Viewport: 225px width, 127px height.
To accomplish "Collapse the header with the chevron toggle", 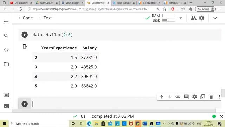I will [x=215, y=18].
